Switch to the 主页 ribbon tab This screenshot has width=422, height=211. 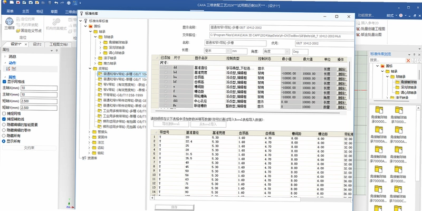25,11
